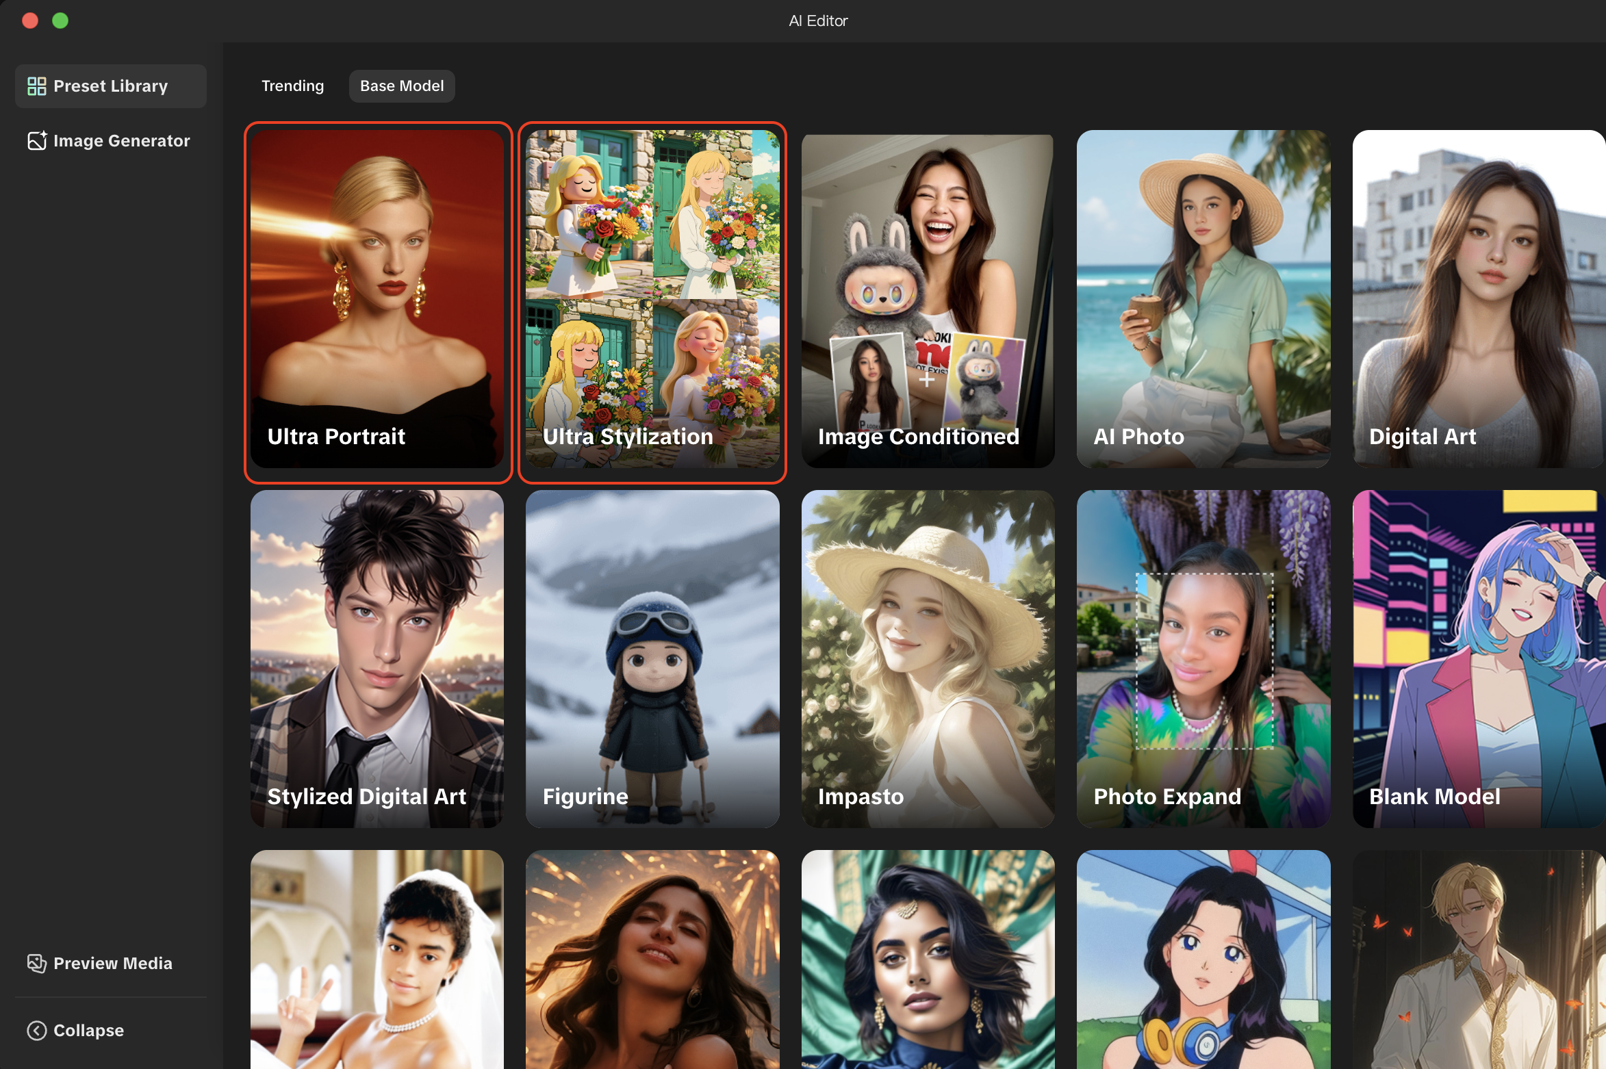Viewport: 1606px width, 1069px height.
Task: Open the Image Generator section
Action: (x=111, y=141)
